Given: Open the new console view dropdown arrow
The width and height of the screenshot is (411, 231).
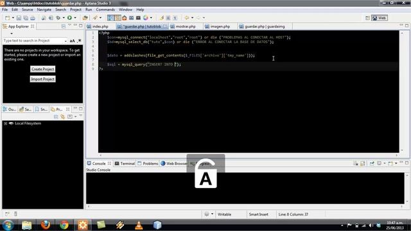Looking at the screenshot, I should coord(396,164).
